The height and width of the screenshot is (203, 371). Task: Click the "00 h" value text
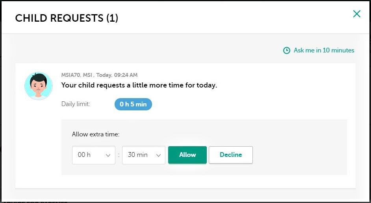84,155
